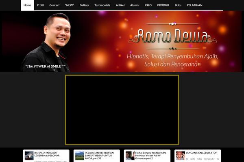
Task: Click the landscape thumbnail of PELAJARAN KEHIDUPAN
Action: click(80, 156)
